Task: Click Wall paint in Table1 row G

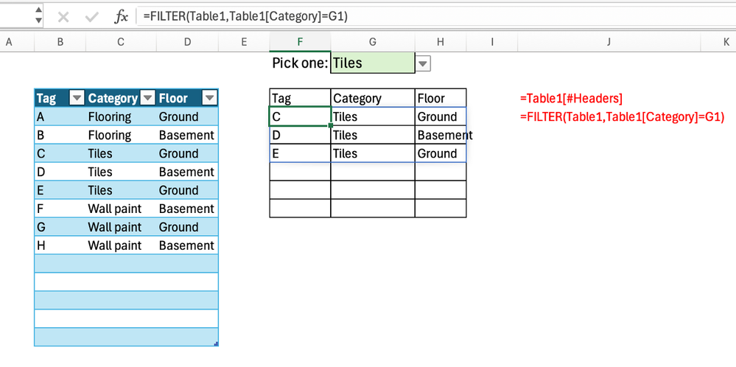Action: click(x=114, y=227)
